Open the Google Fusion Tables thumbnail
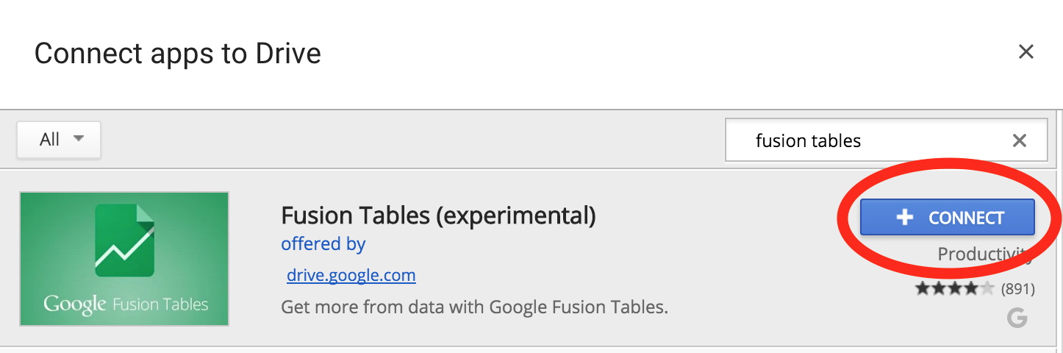This screenshot has height=353, width=1063. click(124, 258)
